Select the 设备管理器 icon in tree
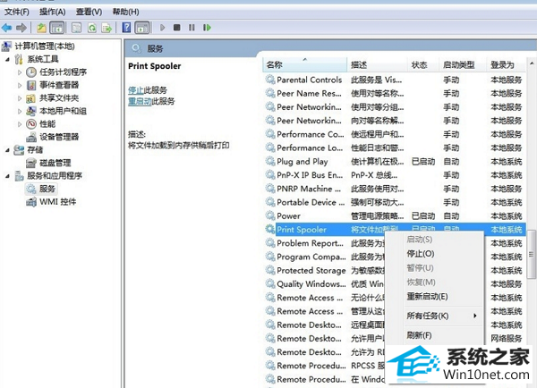The image size is (537, 388). tap(31, 137)
